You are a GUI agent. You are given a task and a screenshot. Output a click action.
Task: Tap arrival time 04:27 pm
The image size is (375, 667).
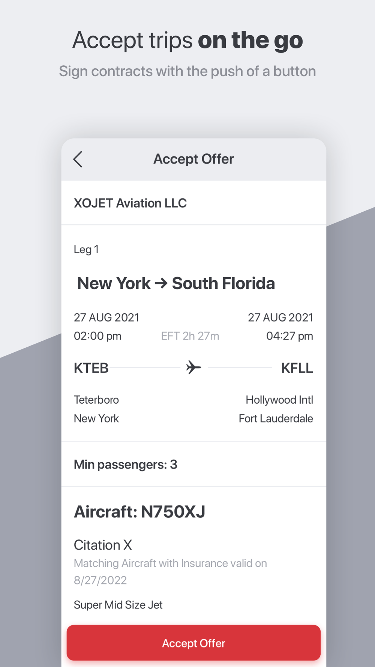tap(289, 336)
